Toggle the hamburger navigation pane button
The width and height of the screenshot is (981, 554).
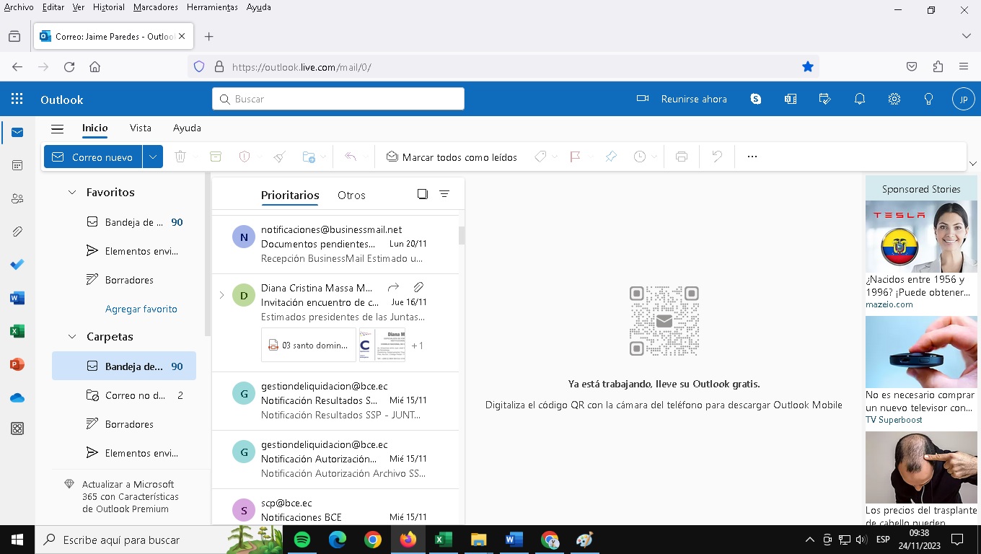click(58, 128)
